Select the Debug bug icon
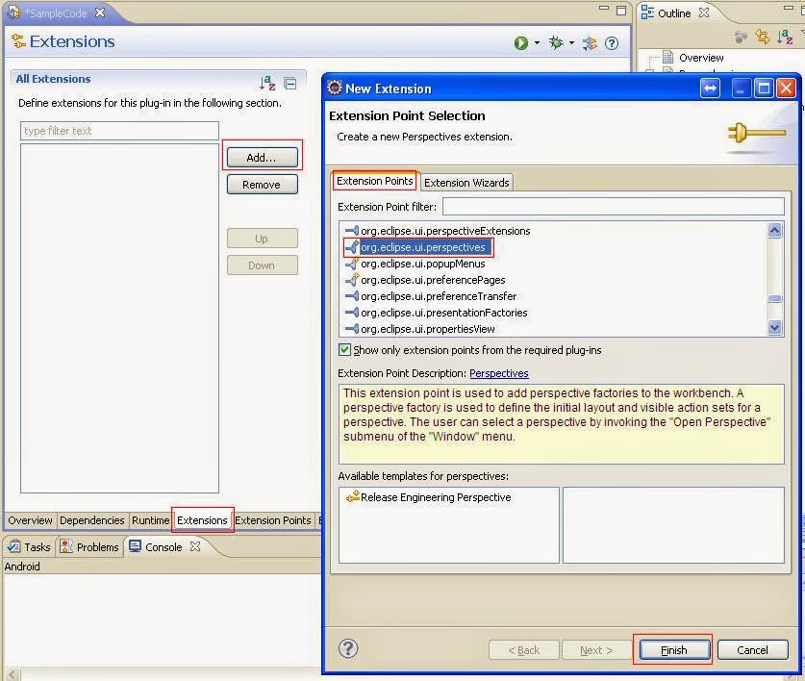Screen dimensions: 805x681 click(554, 42)
